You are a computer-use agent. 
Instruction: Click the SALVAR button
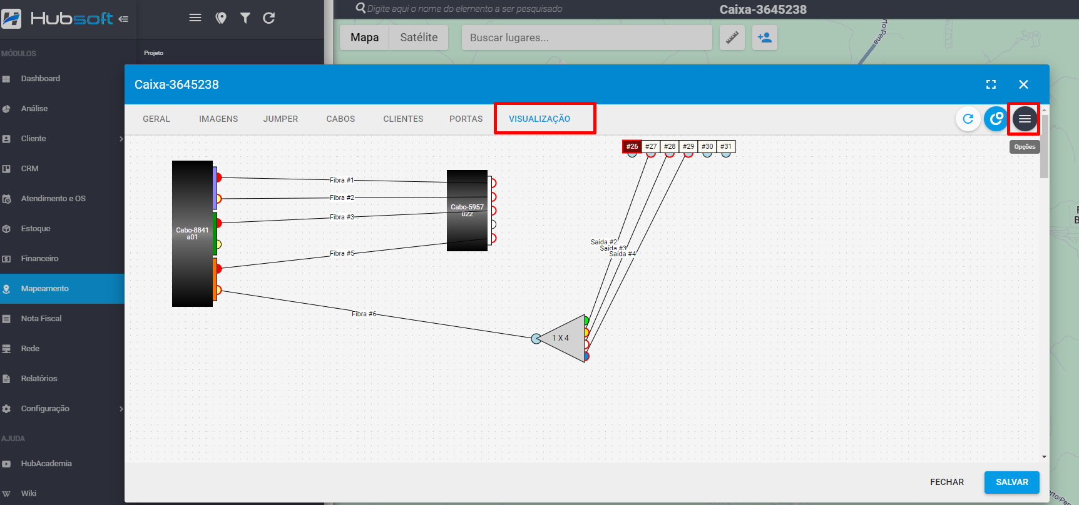pyautogui.click(x=1012, y=482)
